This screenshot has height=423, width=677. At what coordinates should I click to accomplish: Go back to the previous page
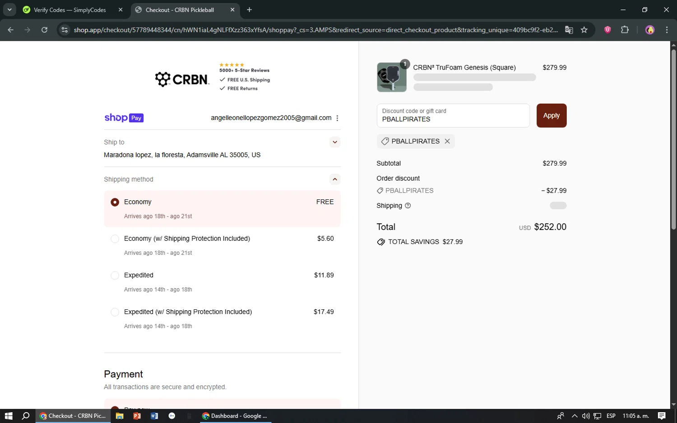point(10,30)
